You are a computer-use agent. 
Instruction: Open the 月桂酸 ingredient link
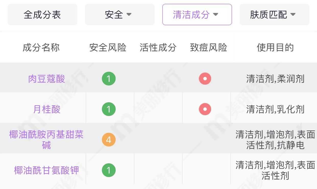[46, 109]
